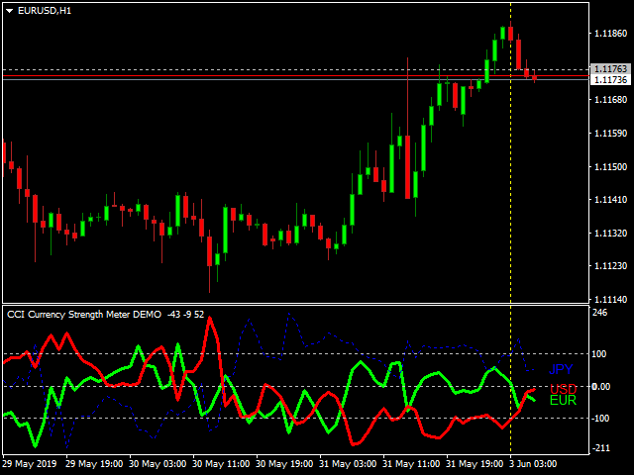Click the 0.00 indicator level label
Image resolution: width=634 pixels, height=475 pixels.
tap(601, 387)
